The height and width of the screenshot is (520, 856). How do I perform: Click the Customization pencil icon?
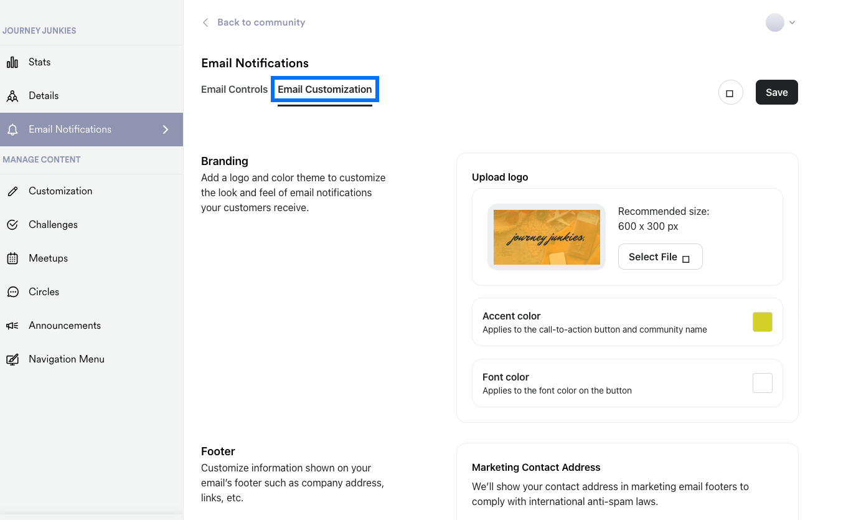(x=12, y=191)
